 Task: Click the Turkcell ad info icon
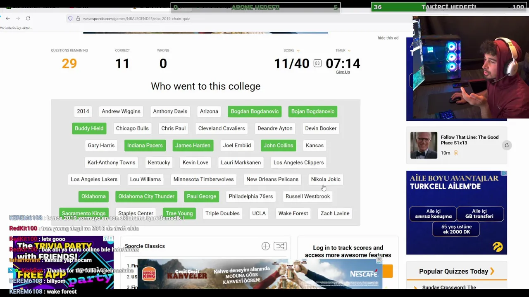pos(504,174)
